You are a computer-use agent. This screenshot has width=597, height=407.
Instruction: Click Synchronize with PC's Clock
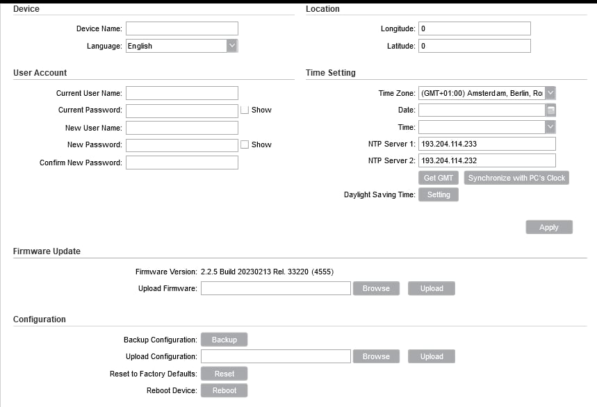point(516,178)
